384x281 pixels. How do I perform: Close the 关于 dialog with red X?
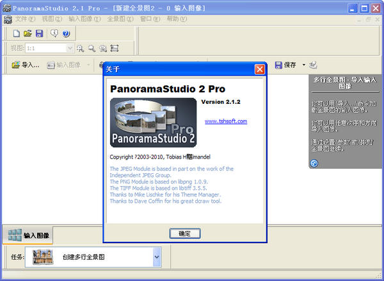click(259, 69)
